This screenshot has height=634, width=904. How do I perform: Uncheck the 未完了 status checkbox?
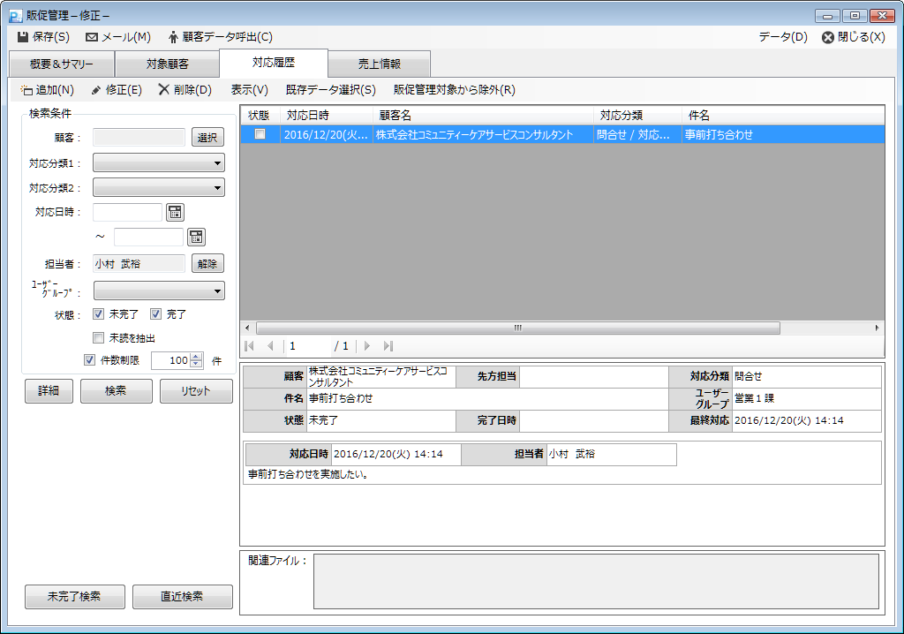tap(99, 313)
